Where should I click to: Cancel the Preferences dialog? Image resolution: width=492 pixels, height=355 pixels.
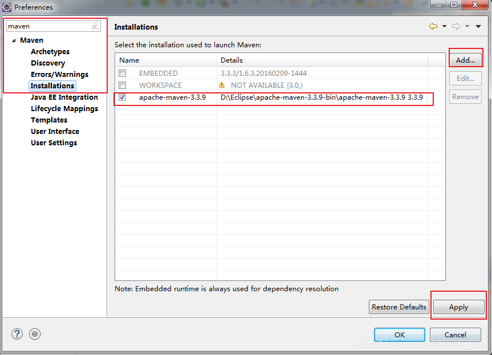coord(456,334)
